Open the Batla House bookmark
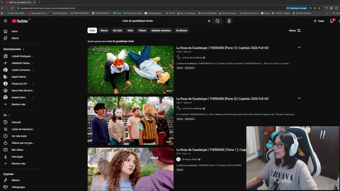This screenshot has height=191, width=340. tap(16, 13)
